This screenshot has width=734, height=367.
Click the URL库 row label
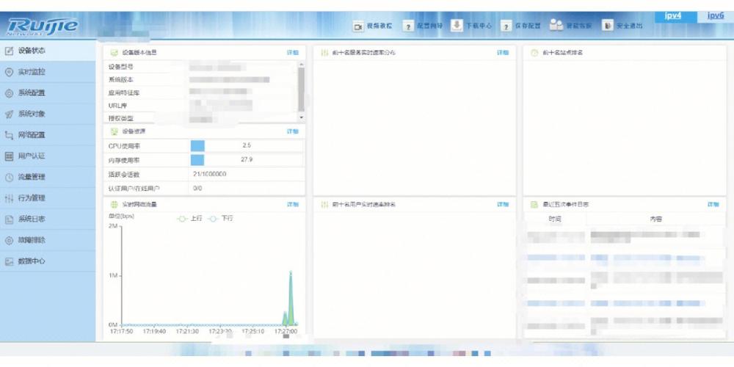117,105
